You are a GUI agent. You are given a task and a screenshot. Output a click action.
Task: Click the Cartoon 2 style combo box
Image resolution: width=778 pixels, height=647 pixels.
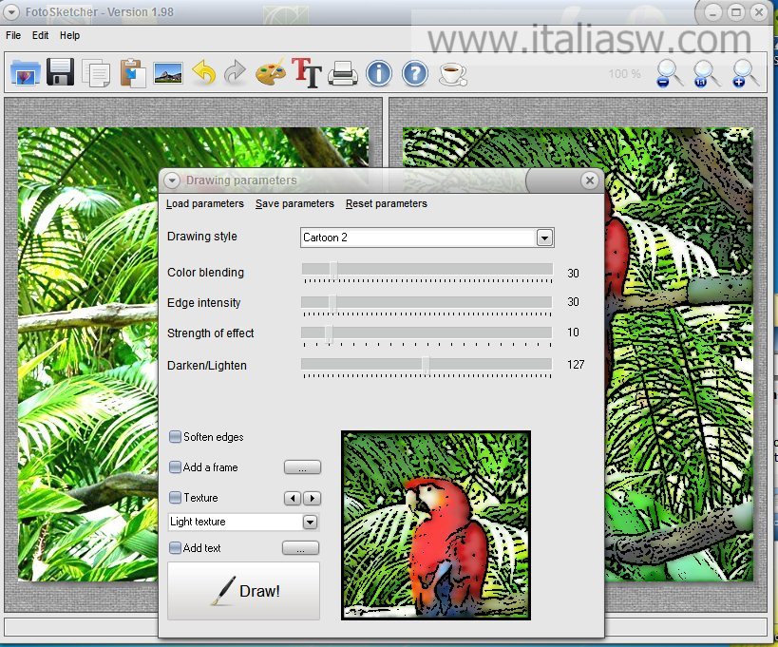tap(427, 238)
